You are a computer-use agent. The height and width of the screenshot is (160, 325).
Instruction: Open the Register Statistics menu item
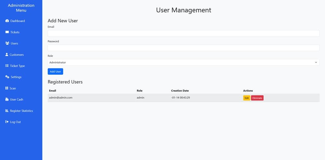click(21, 111)
